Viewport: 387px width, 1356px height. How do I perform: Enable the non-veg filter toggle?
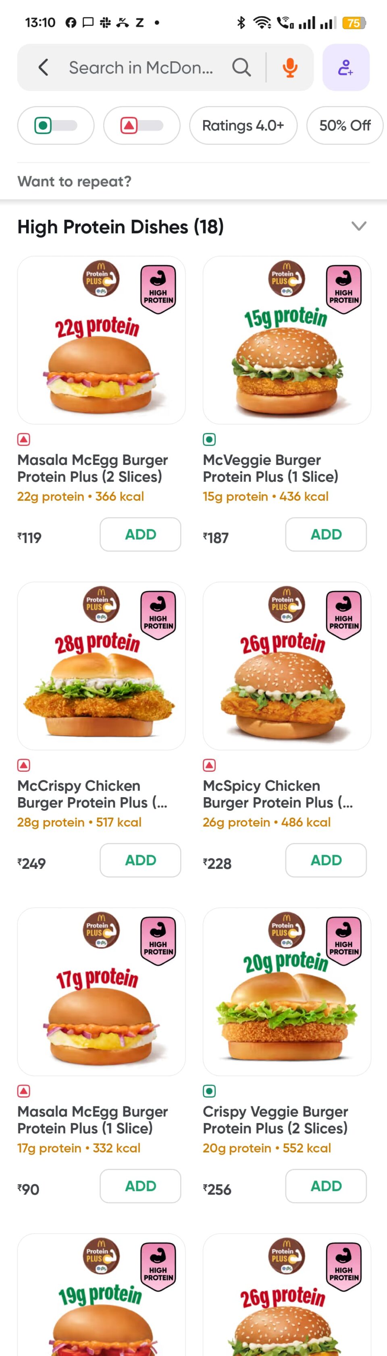[x=141, y=125]
